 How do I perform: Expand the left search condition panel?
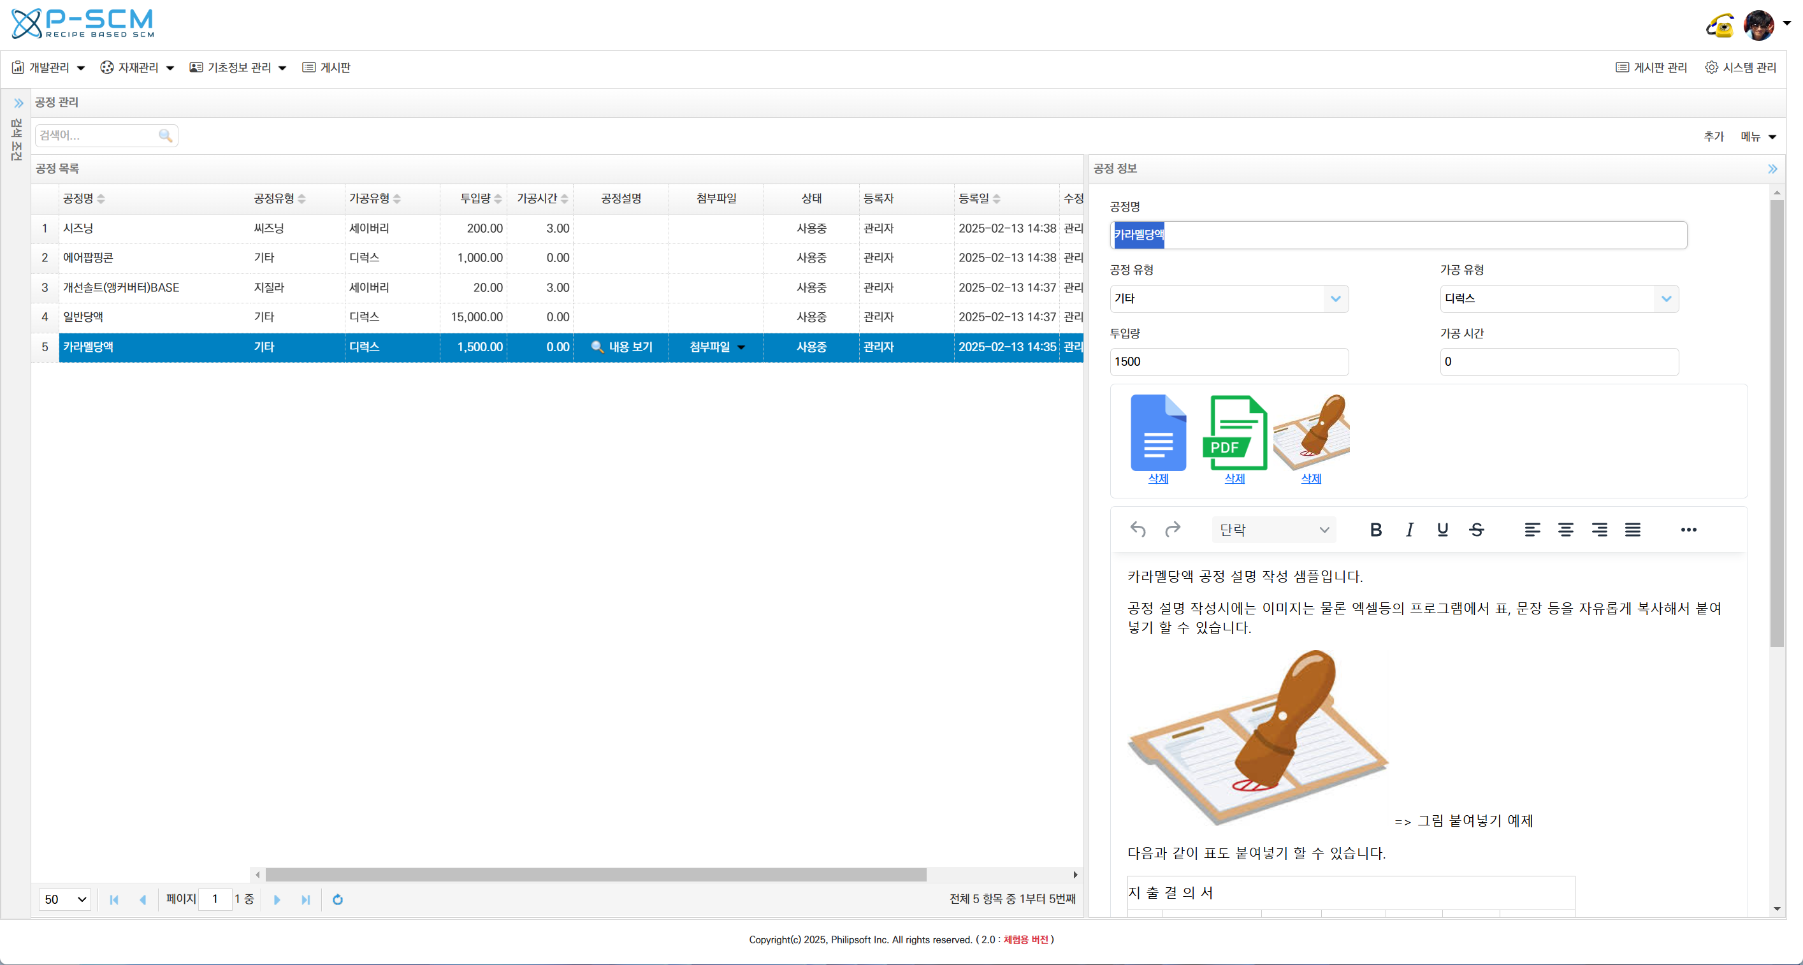click(x=18, y=103)
